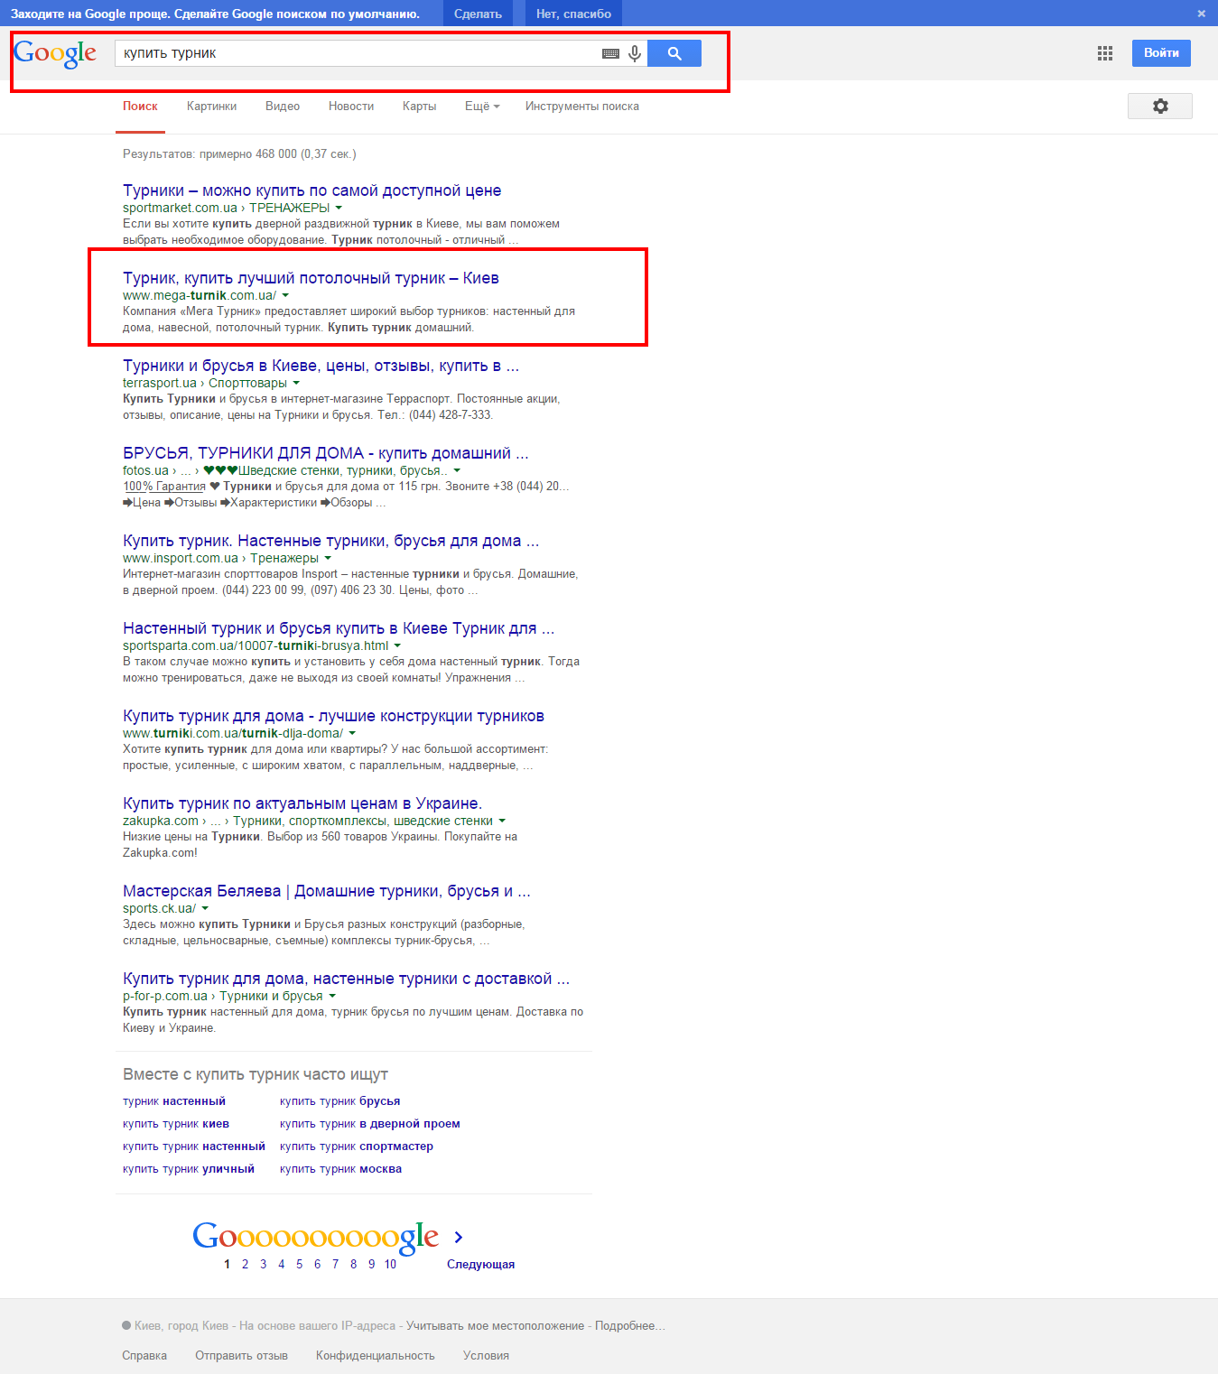1218x1374 pixels.
Task: Expand dropdown arrow next to www.insport.com.ua Тренажеры
Action: click(x=328, y=558)
